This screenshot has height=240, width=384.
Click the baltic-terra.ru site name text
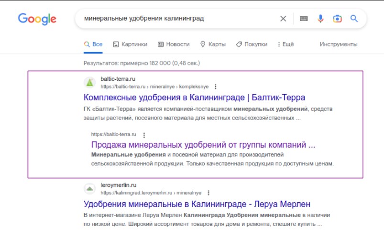(x=118, y=79)
